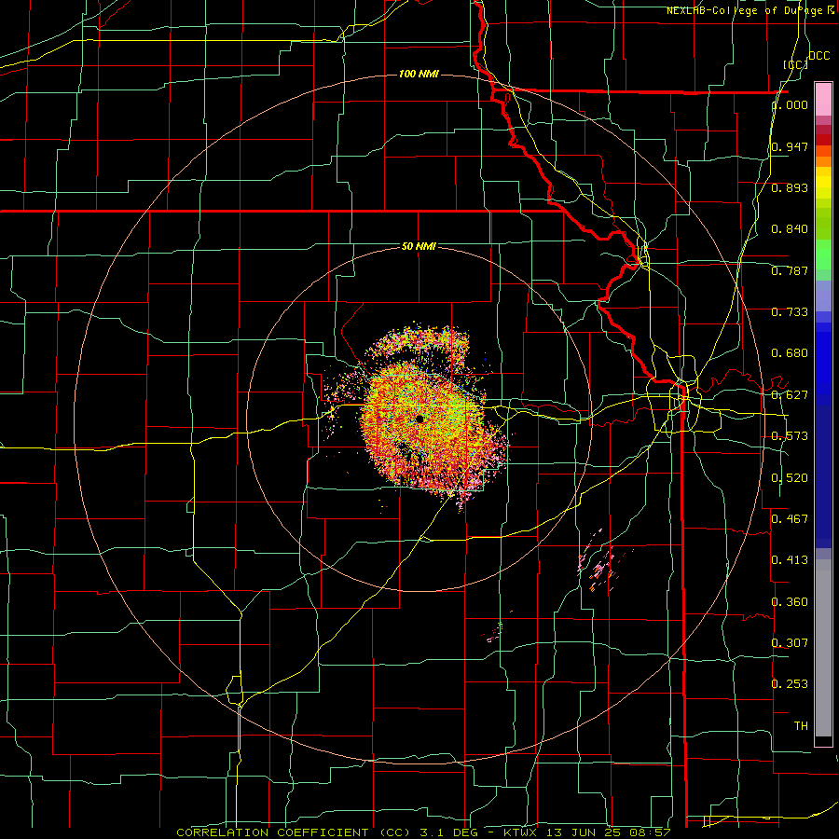Click the "100 NMI" range ring label
The image size is (839, 839).
(419, 74)
